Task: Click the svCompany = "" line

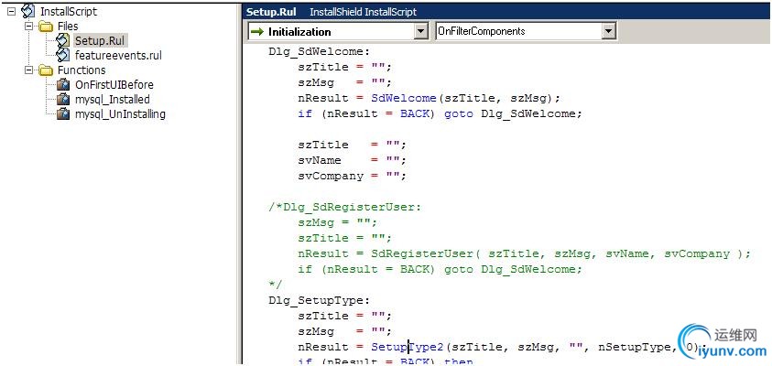Action: click(x=352, y=176)
